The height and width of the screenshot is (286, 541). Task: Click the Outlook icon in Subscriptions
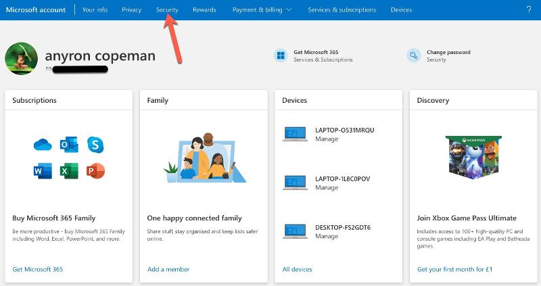coord(69,145)
